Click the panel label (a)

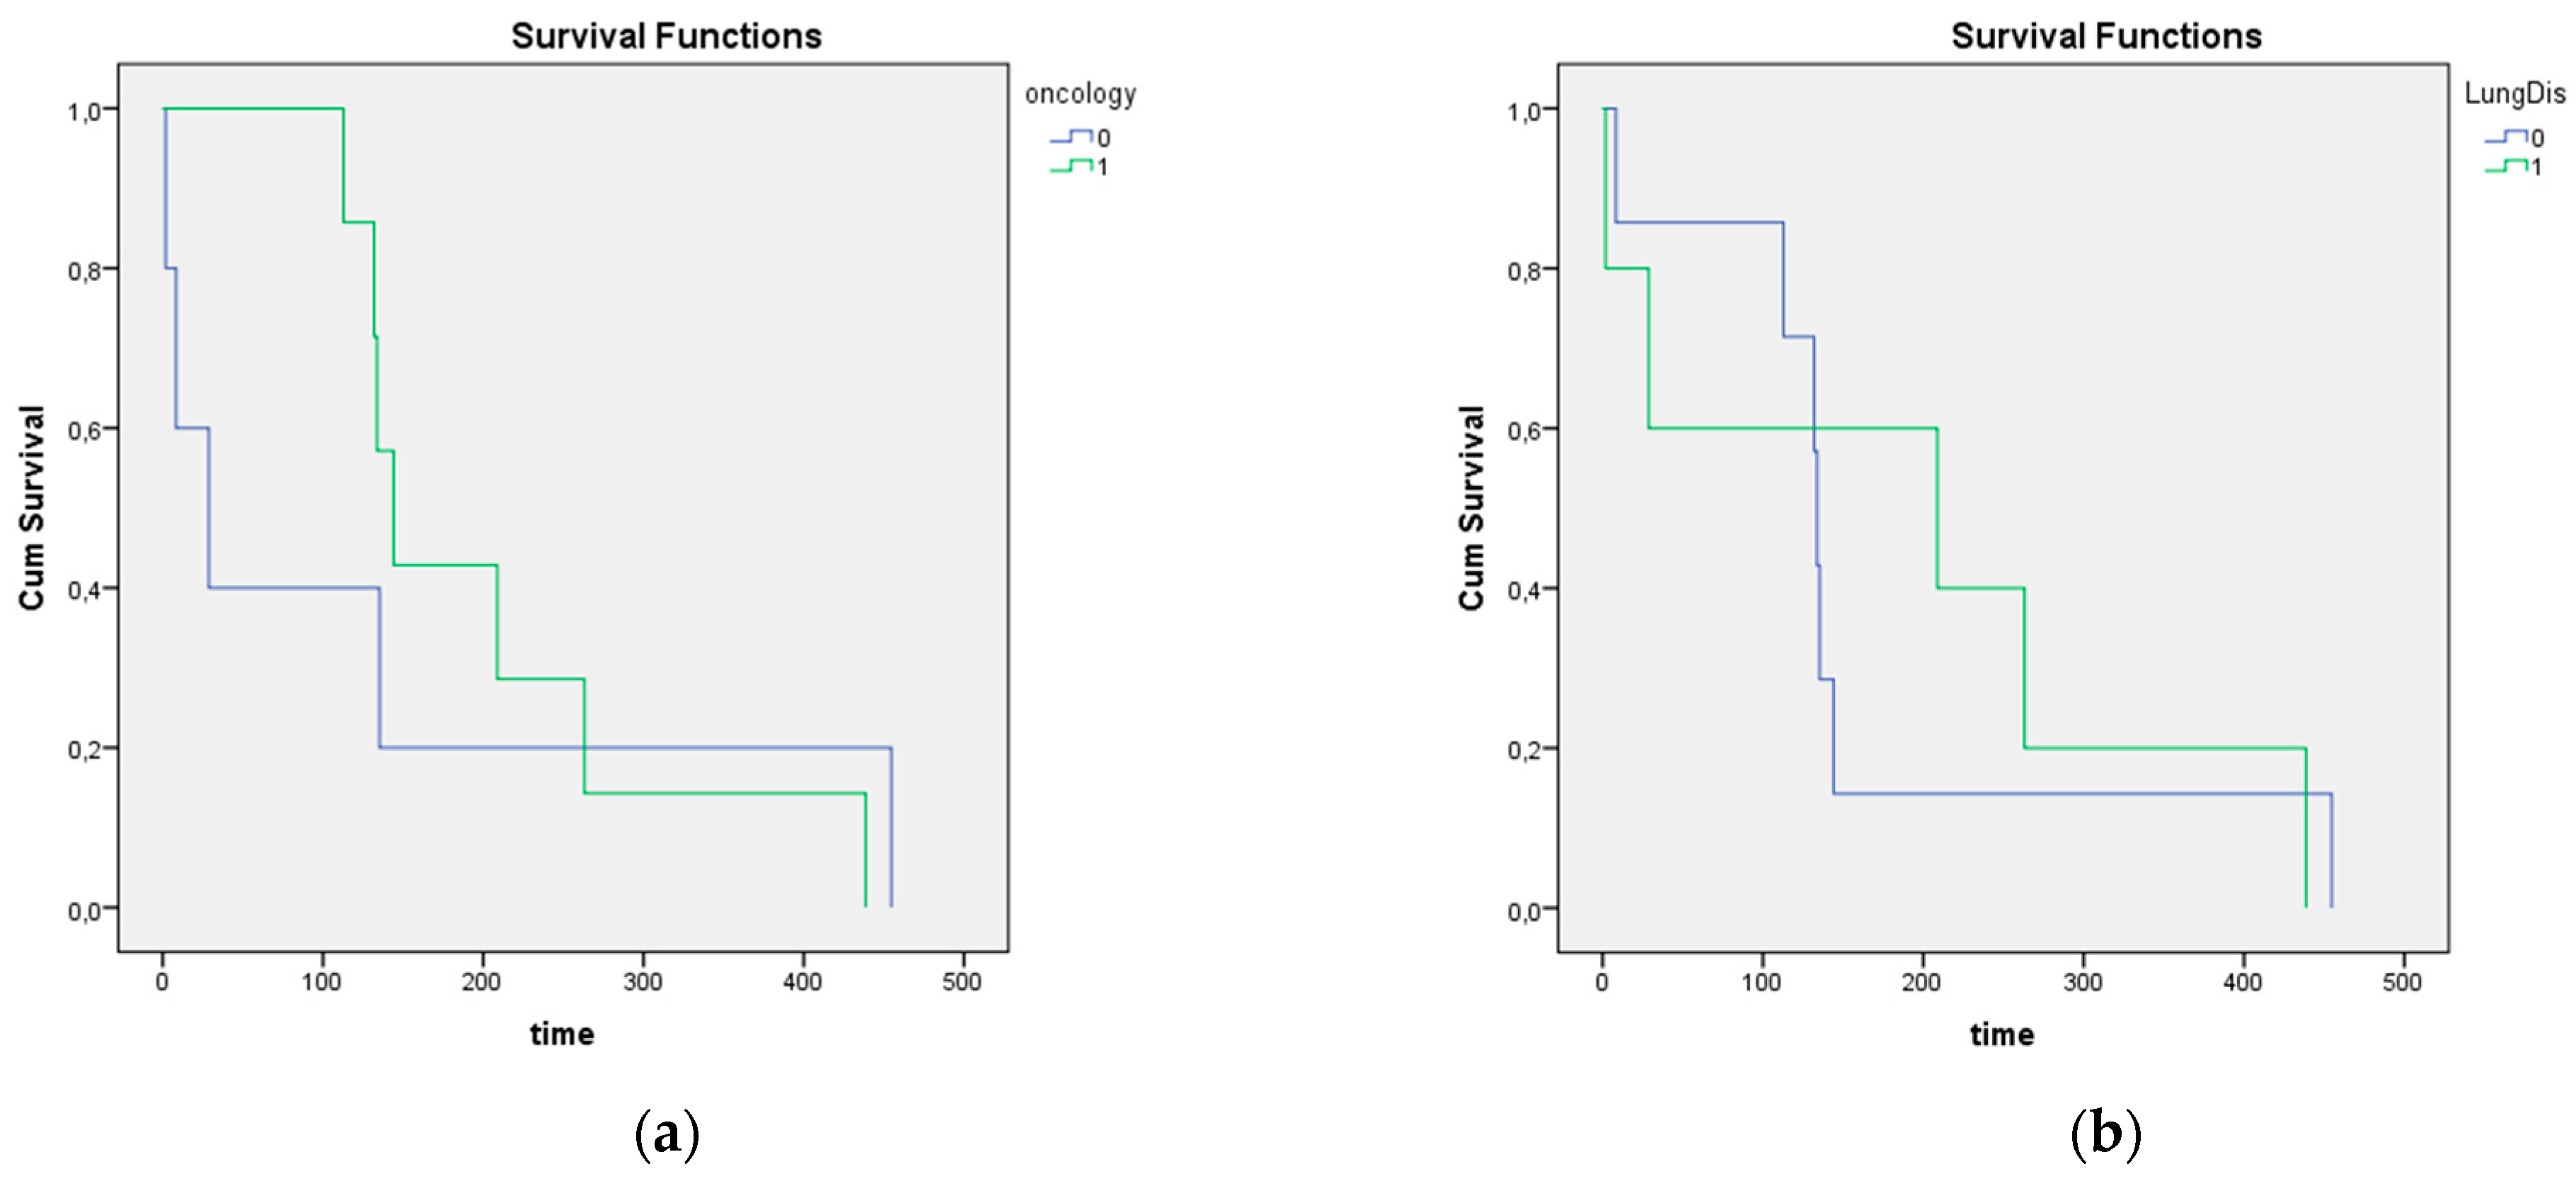click(667, 1134)
